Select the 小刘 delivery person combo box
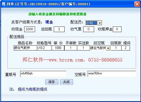Image resolution: width=141 pixels, height=102 pixels. point(94,23)
